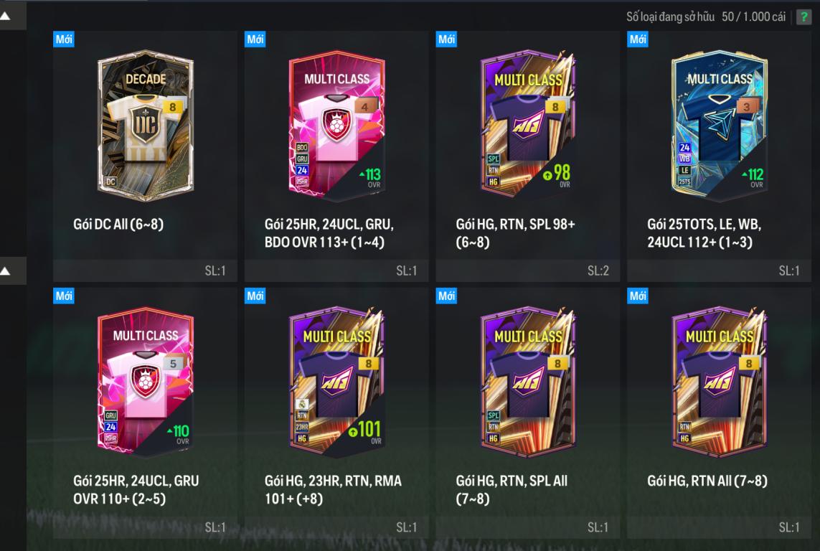Click the pink Multi Class 113 OVR pack
The image size is (820, 551).
(x=336, y=126)
